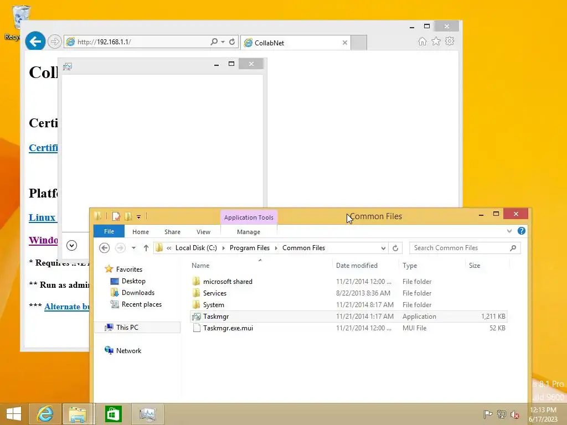Switch to the Share ribbon tab
The height and width of the screenshot is (425, 567).
[x=173, y=232]
